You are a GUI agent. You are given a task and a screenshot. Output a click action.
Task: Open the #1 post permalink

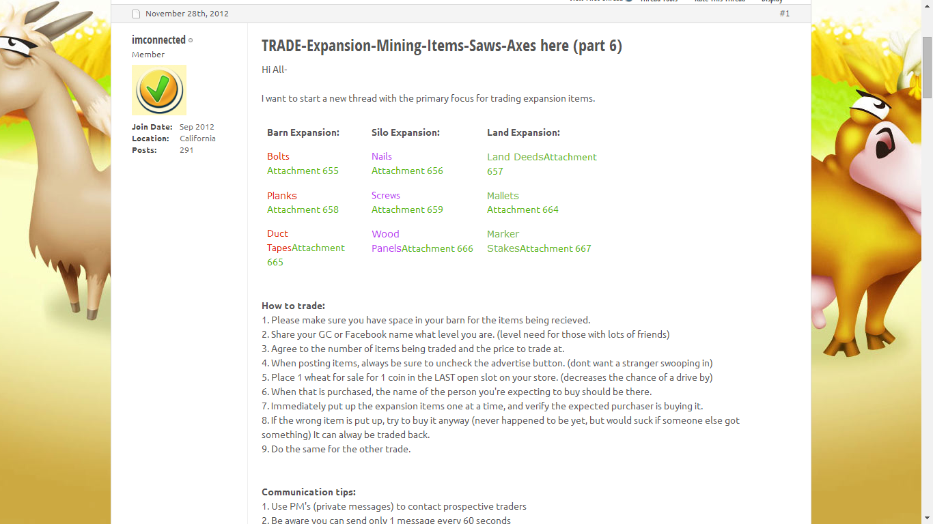point(785,14)
